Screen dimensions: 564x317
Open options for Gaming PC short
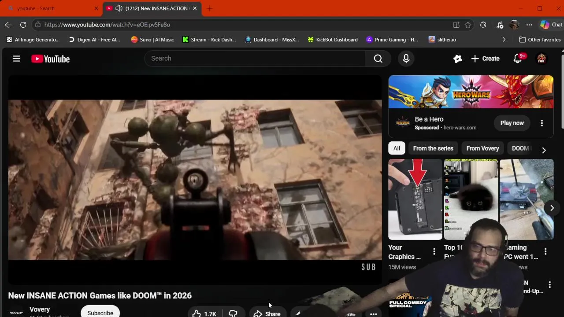coord(545,252)
